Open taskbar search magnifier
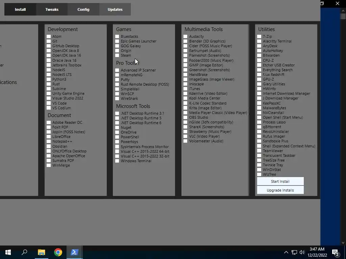The width and height of the screenshot is (346, 259). point(24,252)
